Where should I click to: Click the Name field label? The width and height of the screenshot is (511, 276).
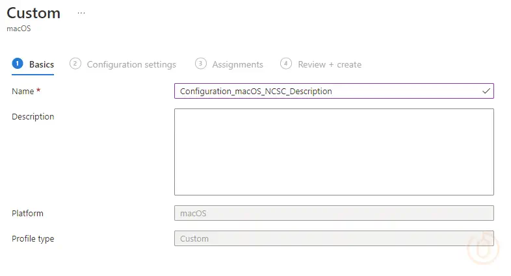pyautogui.click(x=23, y=92)
